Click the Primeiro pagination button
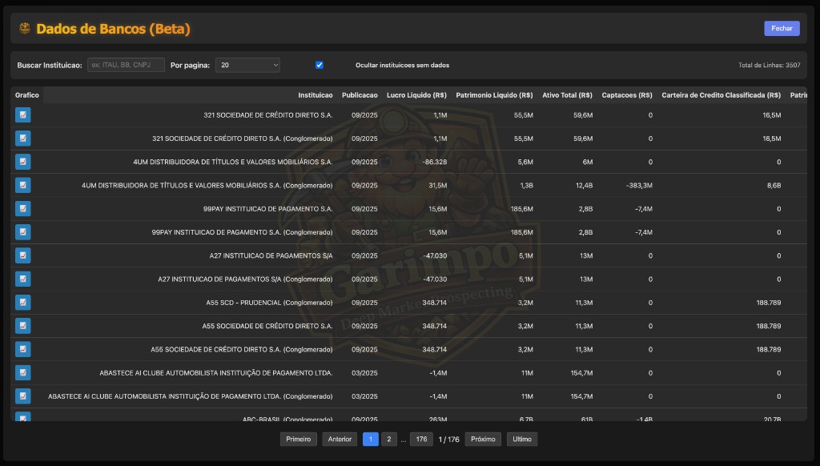Image resolution: width=820 pixels, height=466 pixels. 298,439
